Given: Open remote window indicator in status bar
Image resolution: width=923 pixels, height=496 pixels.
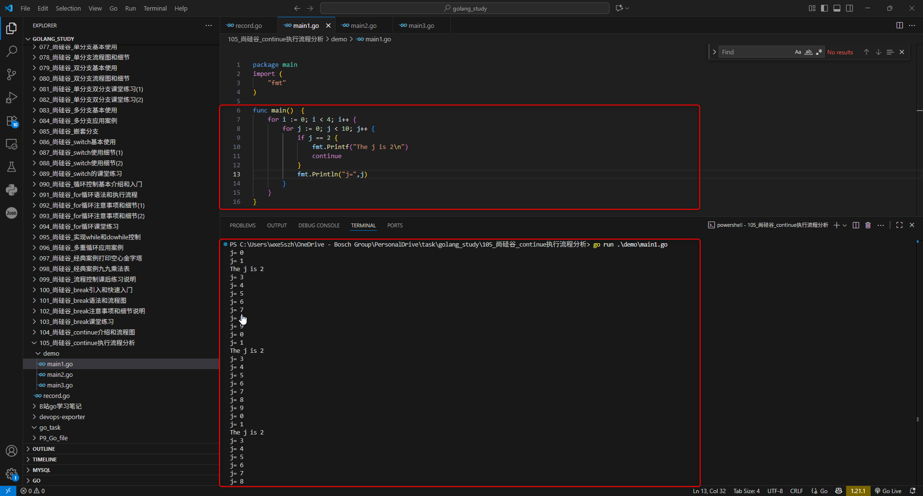Looking at the screenshot, I should 8,491.
